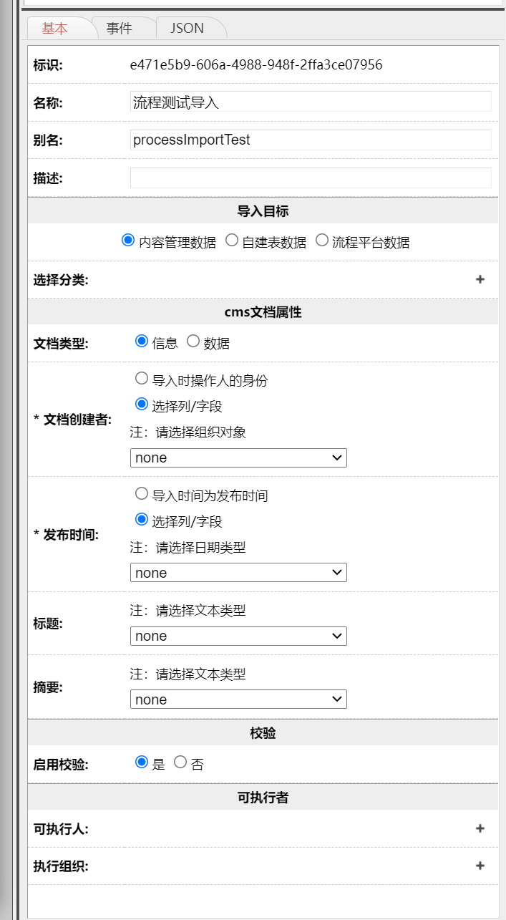The image size is (506, 920).
Task: Open the 文档创建者 column dropdown
Action: pyautogui.click(x=238, y=457)
